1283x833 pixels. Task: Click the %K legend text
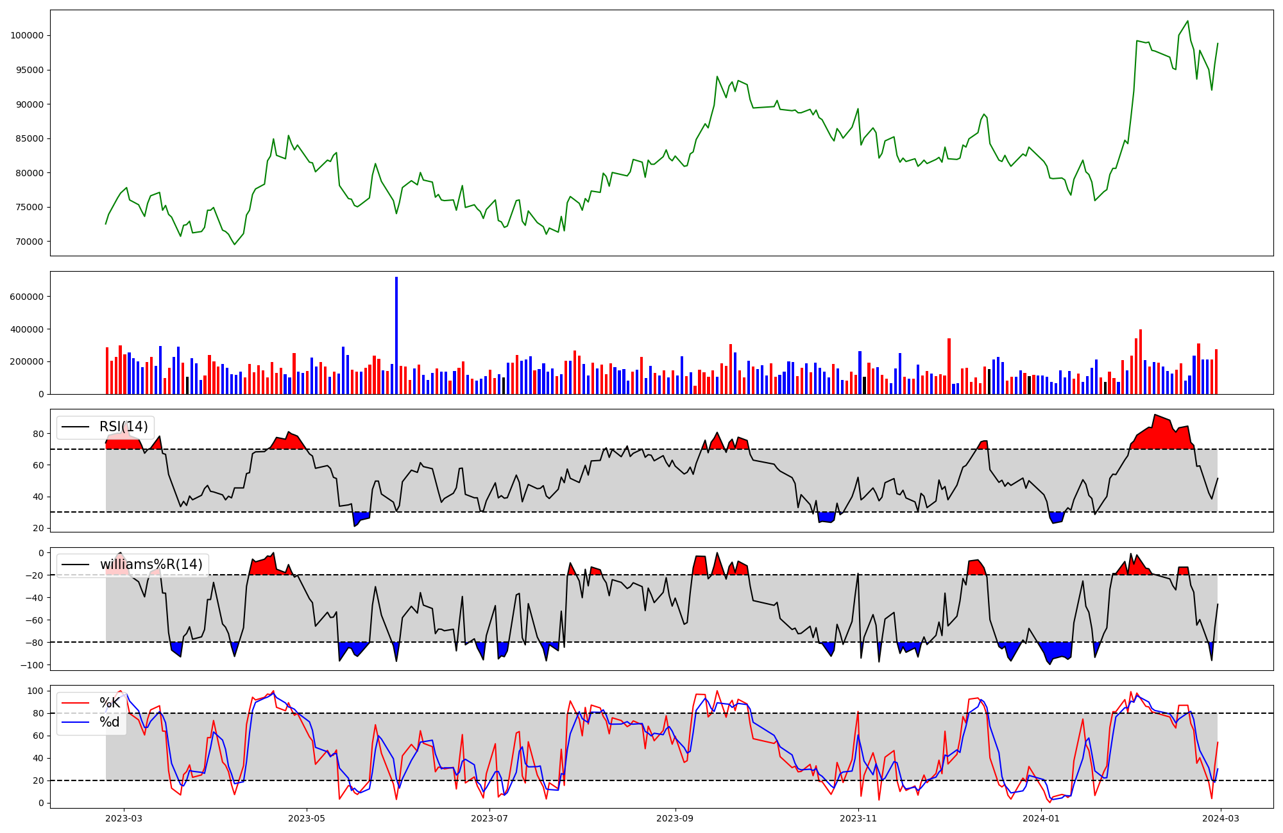point(110,703)
